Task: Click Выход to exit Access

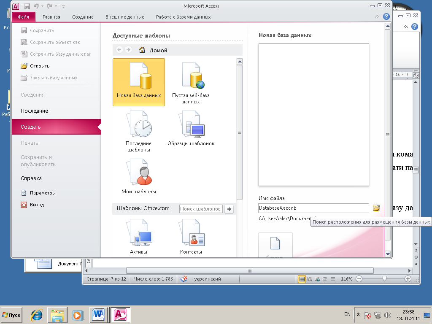Action: pyautogui.click(x=32, y=205)
